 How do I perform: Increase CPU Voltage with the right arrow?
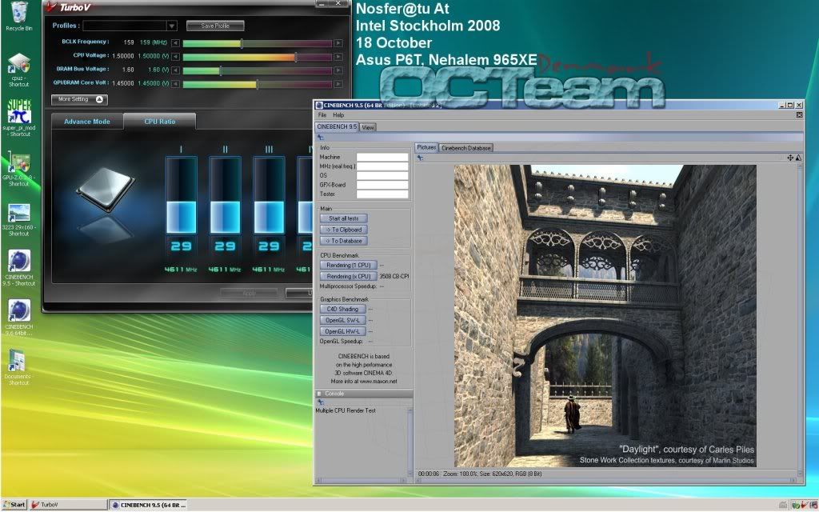tap(338, 57)
